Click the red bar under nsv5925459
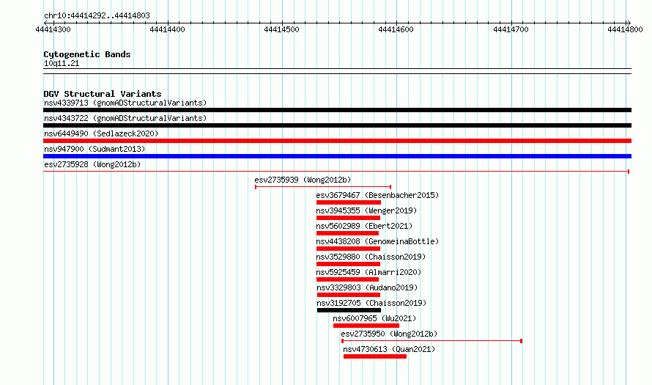Screen dimensions: 652x385 click(348, 279)
